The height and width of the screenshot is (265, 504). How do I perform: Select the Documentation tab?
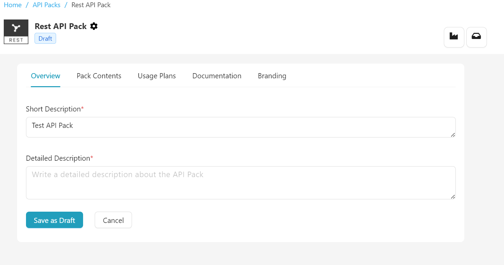[x=217, y=76]
